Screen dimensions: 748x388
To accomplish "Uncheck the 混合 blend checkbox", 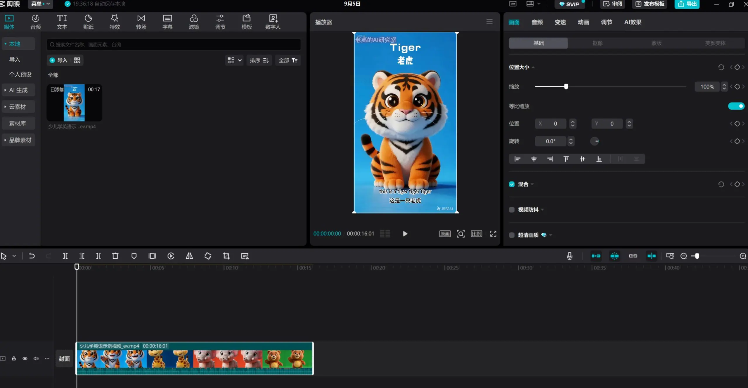I will pyautogui.click(x=512, y=184).
